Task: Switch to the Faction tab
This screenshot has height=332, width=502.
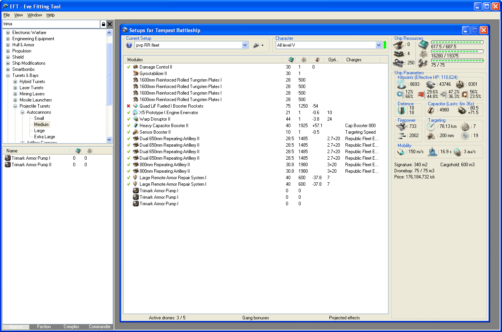Action: (x=44, y=327)
